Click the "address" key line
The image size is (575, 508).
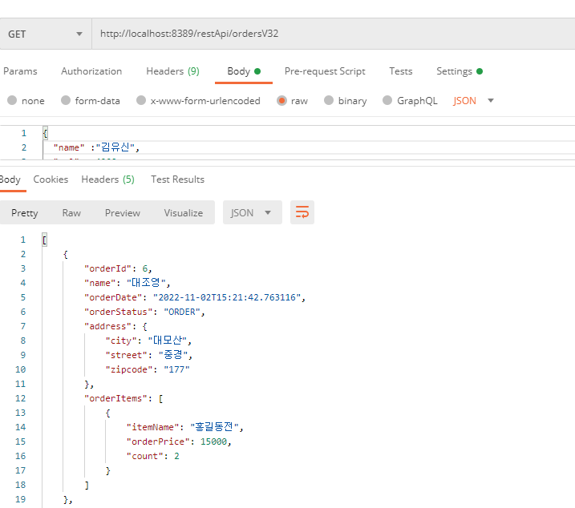[115, 326]
